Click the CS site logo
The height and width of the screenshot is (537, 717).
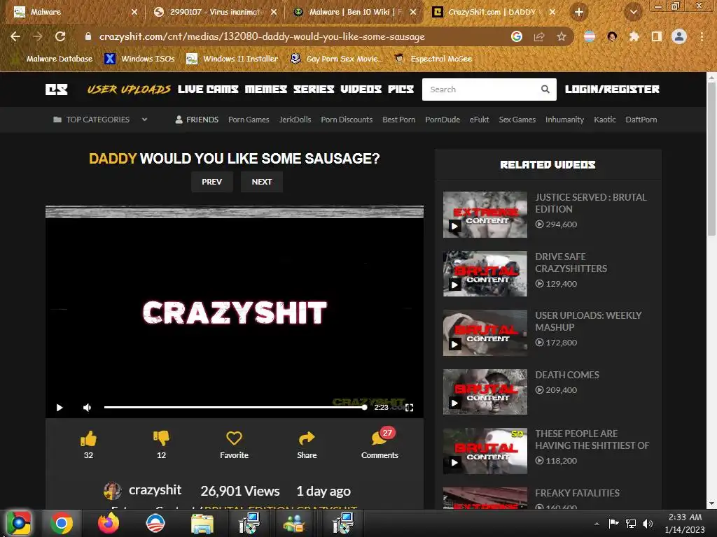click(x=56, y=89)
